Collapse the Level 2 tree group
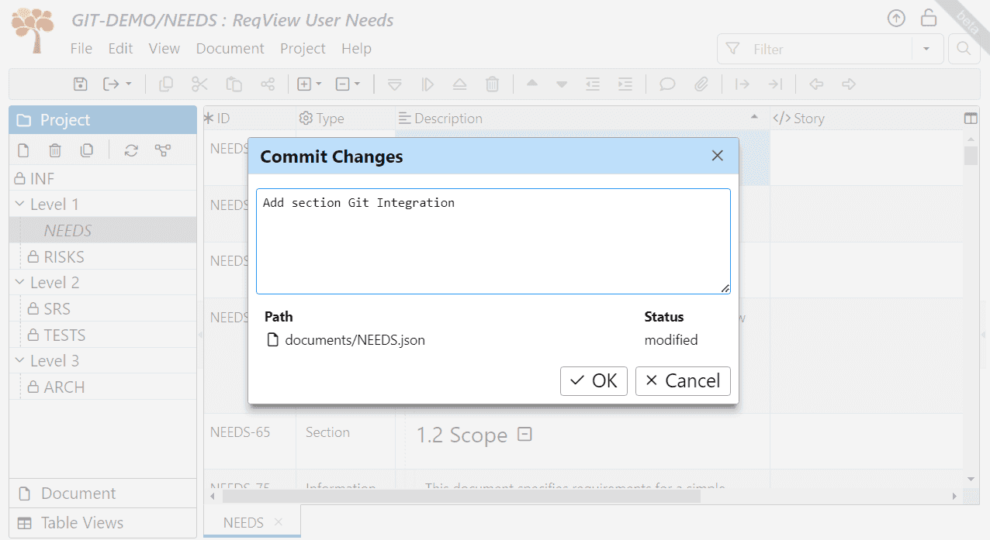990x540 pixels. click(x=19, y=283)
